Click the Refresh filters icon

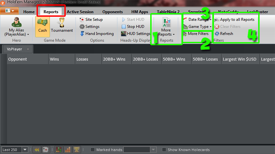click(x=217, y=33)
